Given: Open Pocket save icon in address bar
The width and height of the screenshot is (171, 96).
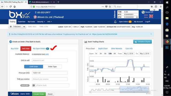Looking at the screenshot, I should pos(106,7).
